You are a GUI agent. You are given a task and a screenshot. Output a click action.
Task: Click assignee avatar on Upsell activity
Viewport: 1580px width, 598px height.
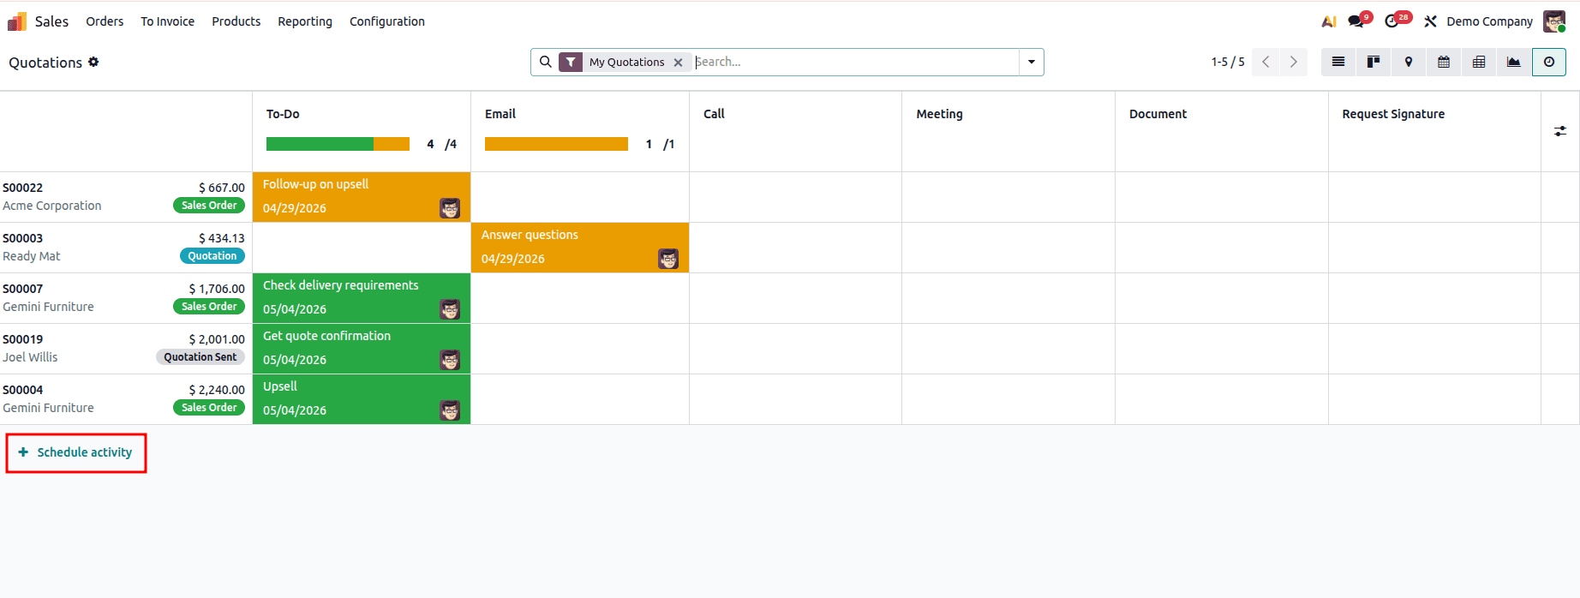coord(450,410)
